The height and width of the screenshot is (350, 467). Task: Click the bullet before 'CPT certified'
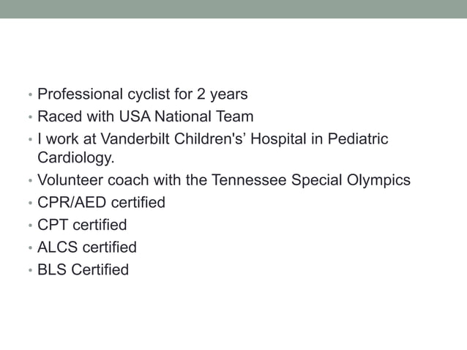tap(30, 226)
